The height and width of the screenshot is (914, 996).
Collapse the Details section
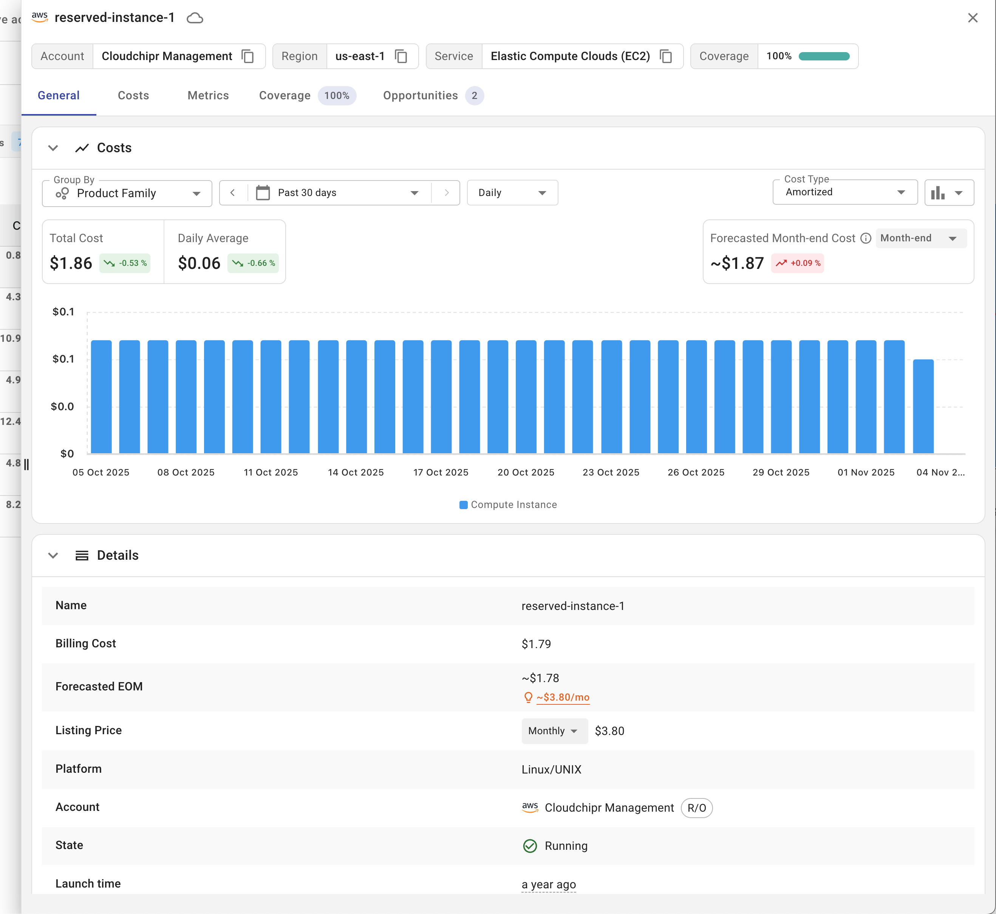[53, 556]
